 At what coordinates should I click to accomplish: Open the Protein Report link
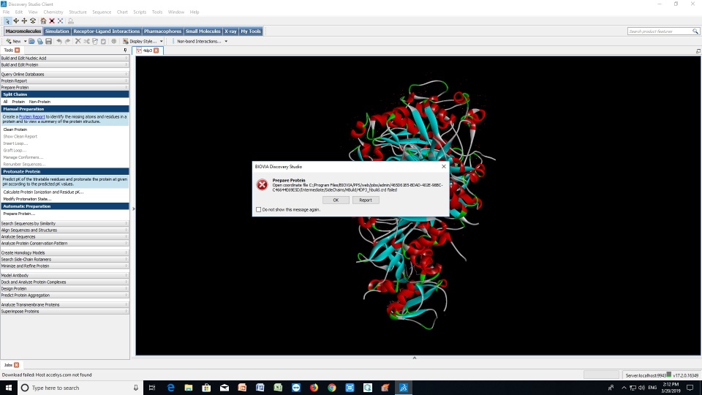[x=31, y=117]
